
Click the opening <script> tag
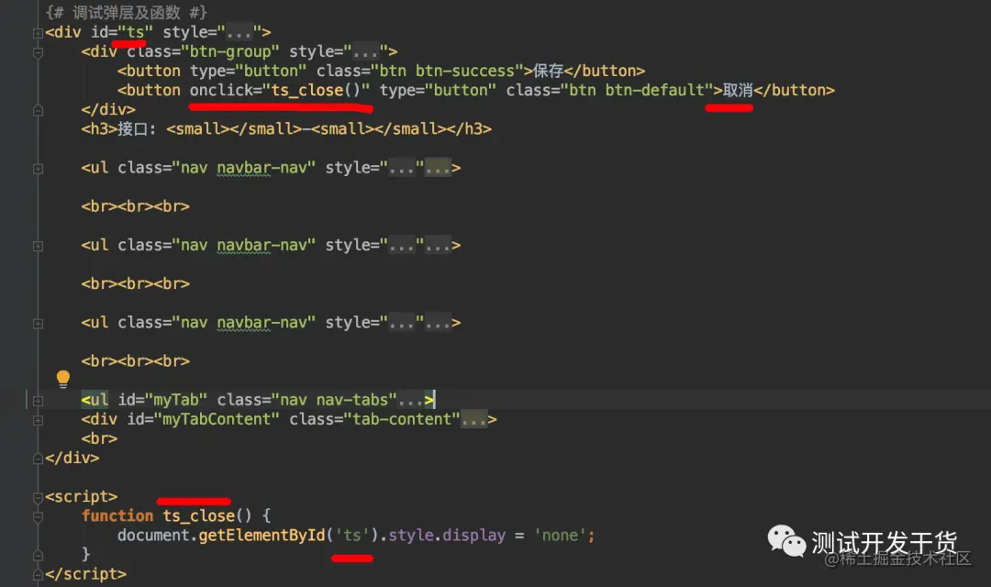[82, 496]
